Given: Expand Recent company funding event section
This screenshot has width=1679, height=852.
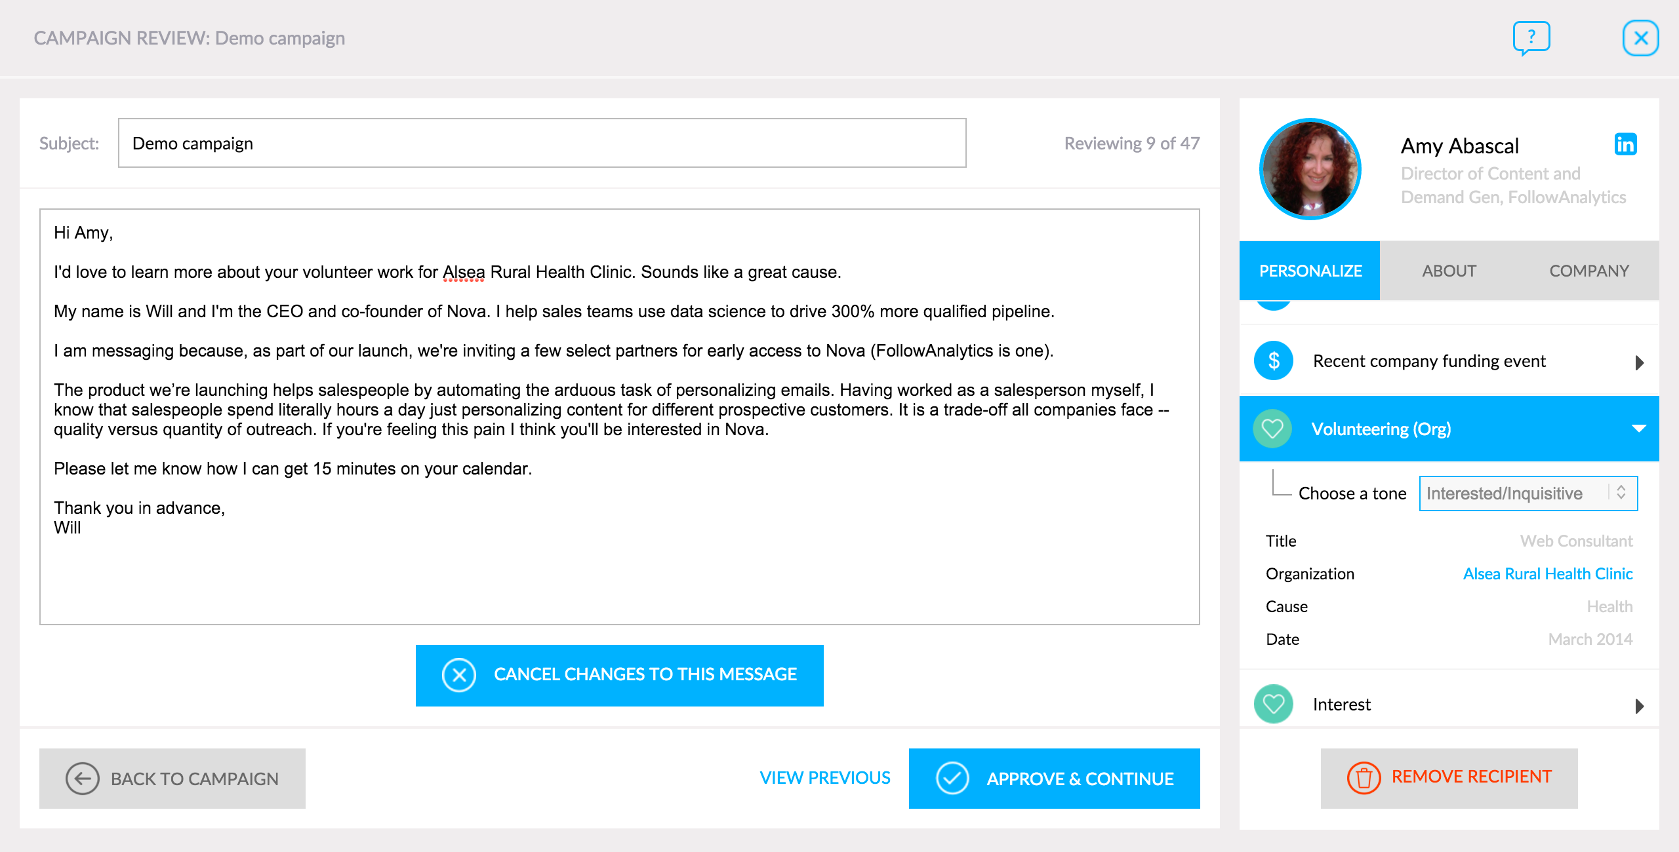Looking at the screenshot, I should click(1639, 362).
